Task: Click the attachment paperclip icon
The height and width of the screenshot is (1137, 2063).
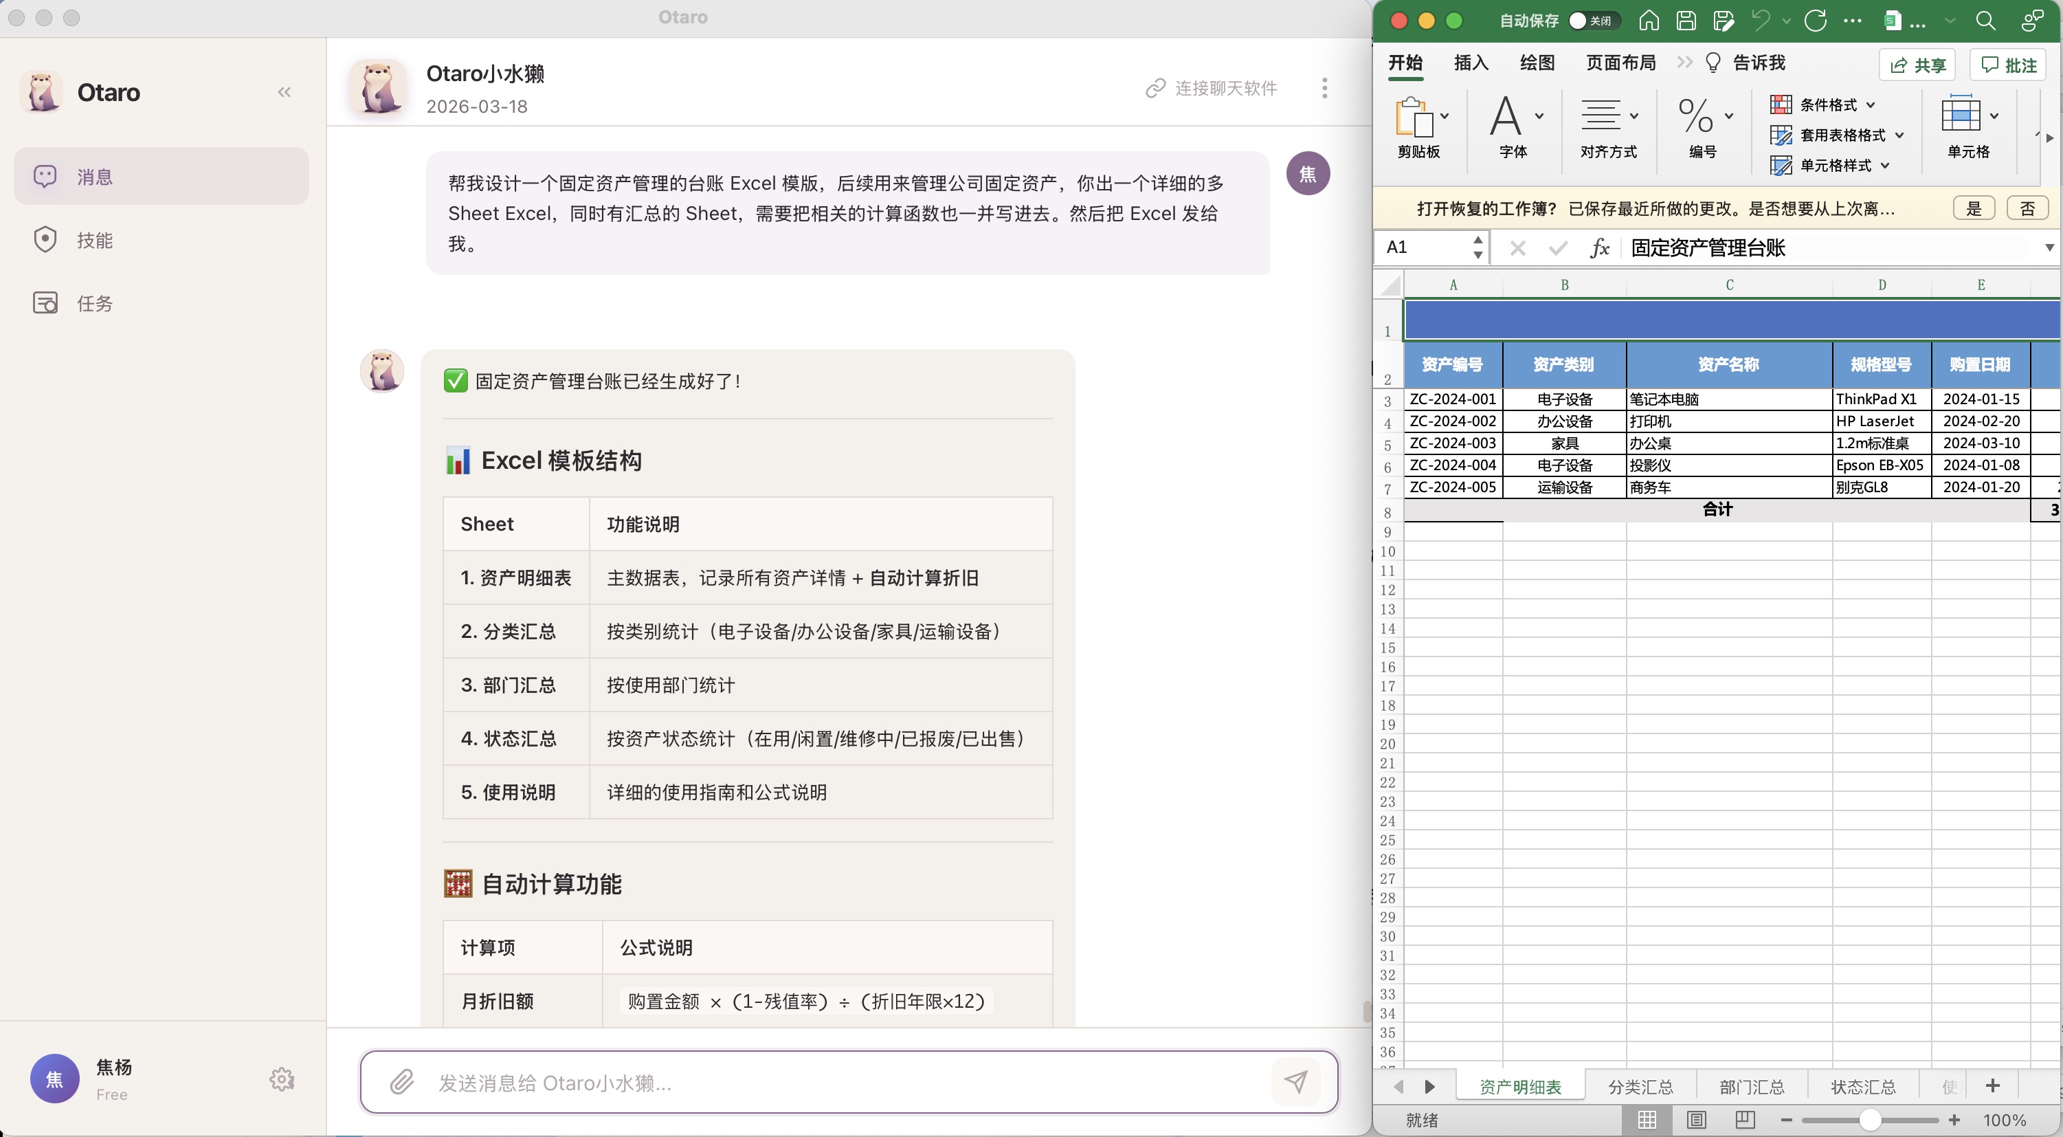Action: point(401,1083)
